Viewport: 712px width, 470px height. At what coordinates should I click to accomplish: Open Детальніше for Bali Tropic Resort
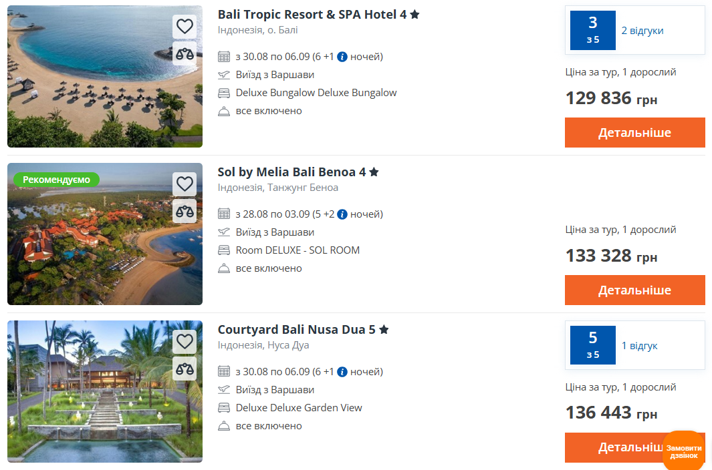[x=635, y=132]
